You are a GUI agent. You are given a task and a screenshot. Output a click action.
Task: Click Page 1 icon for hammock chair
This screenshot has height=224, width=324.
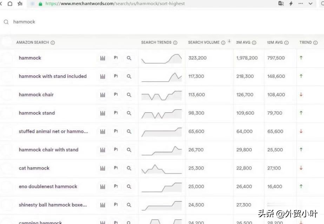pyautogui.click(x=116, y=95)
